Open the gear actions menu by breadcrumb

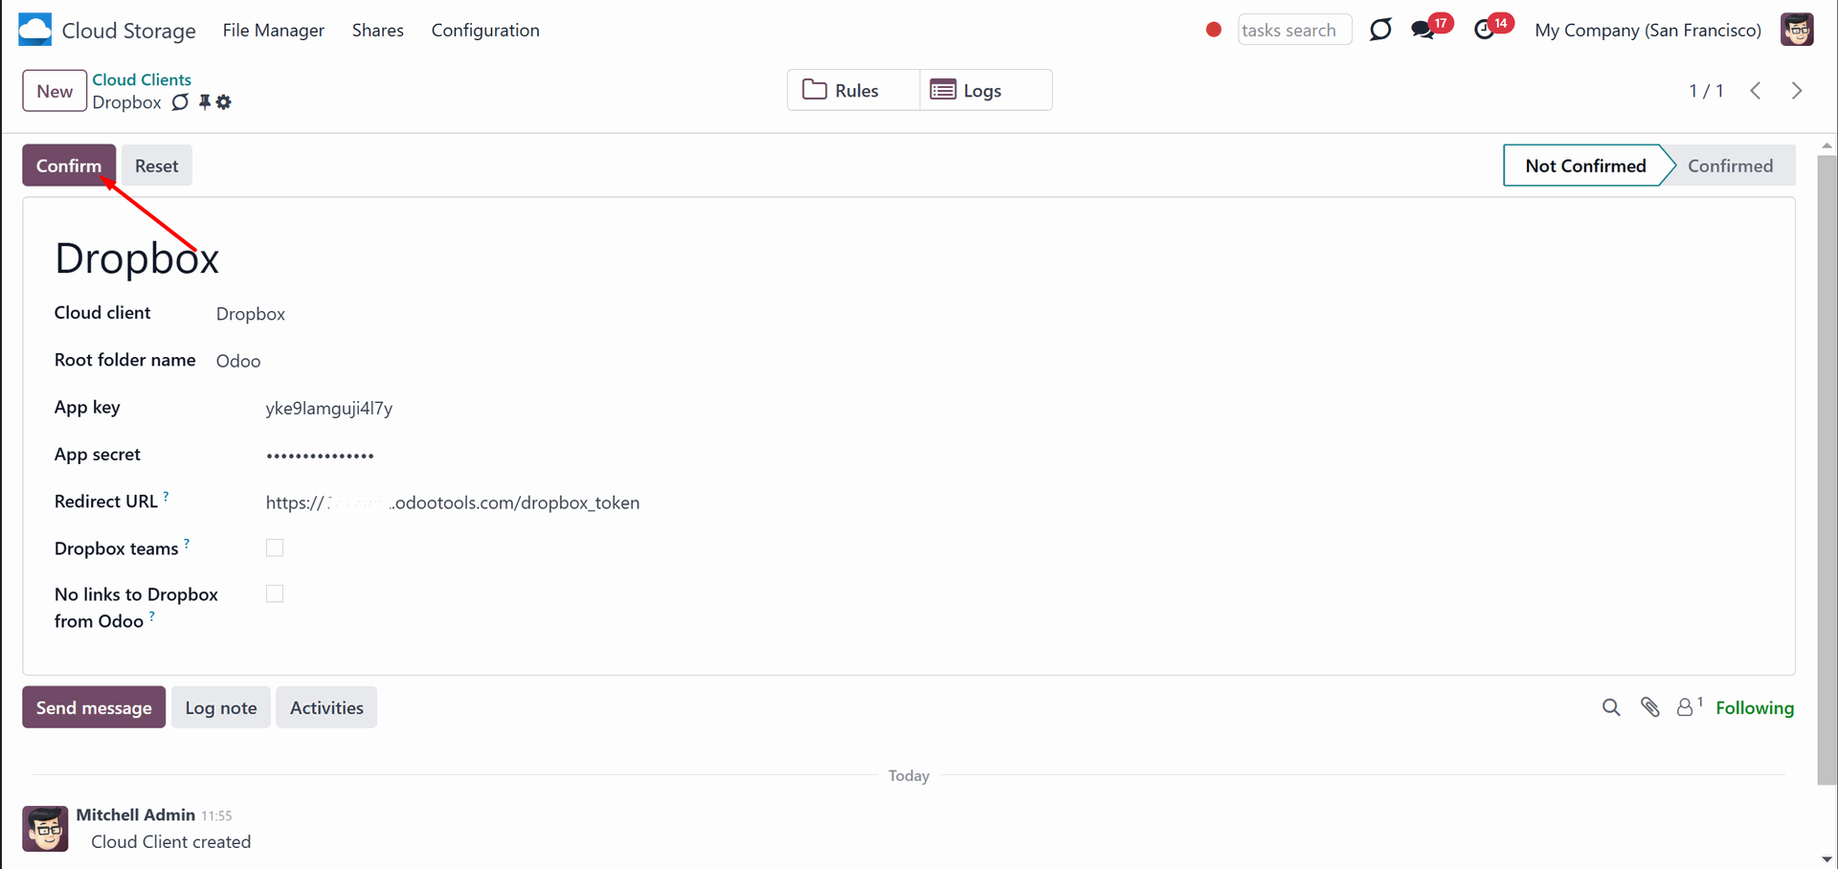pos(224,102)
